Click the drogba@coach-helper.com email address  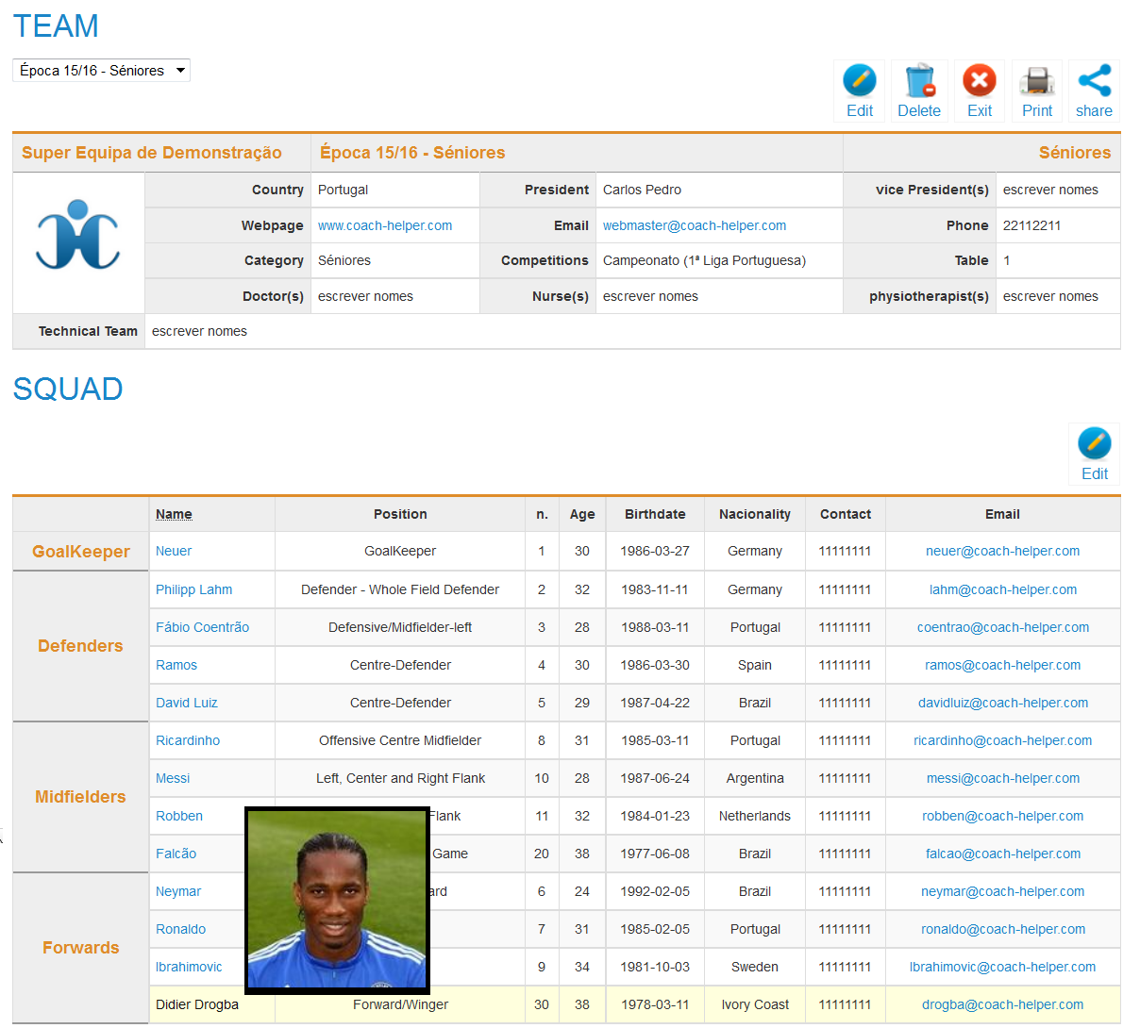pos(1002,1004)
